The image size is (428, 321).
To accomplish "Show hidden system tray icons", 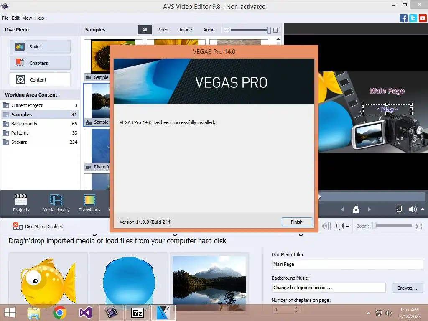I will 369,313.
